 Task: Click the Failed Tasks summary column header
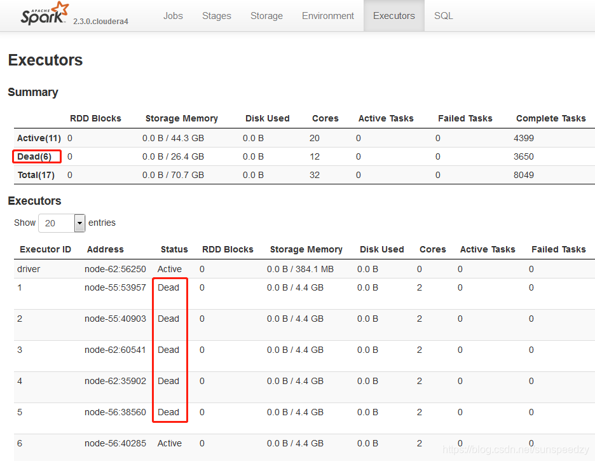point(465,118)
